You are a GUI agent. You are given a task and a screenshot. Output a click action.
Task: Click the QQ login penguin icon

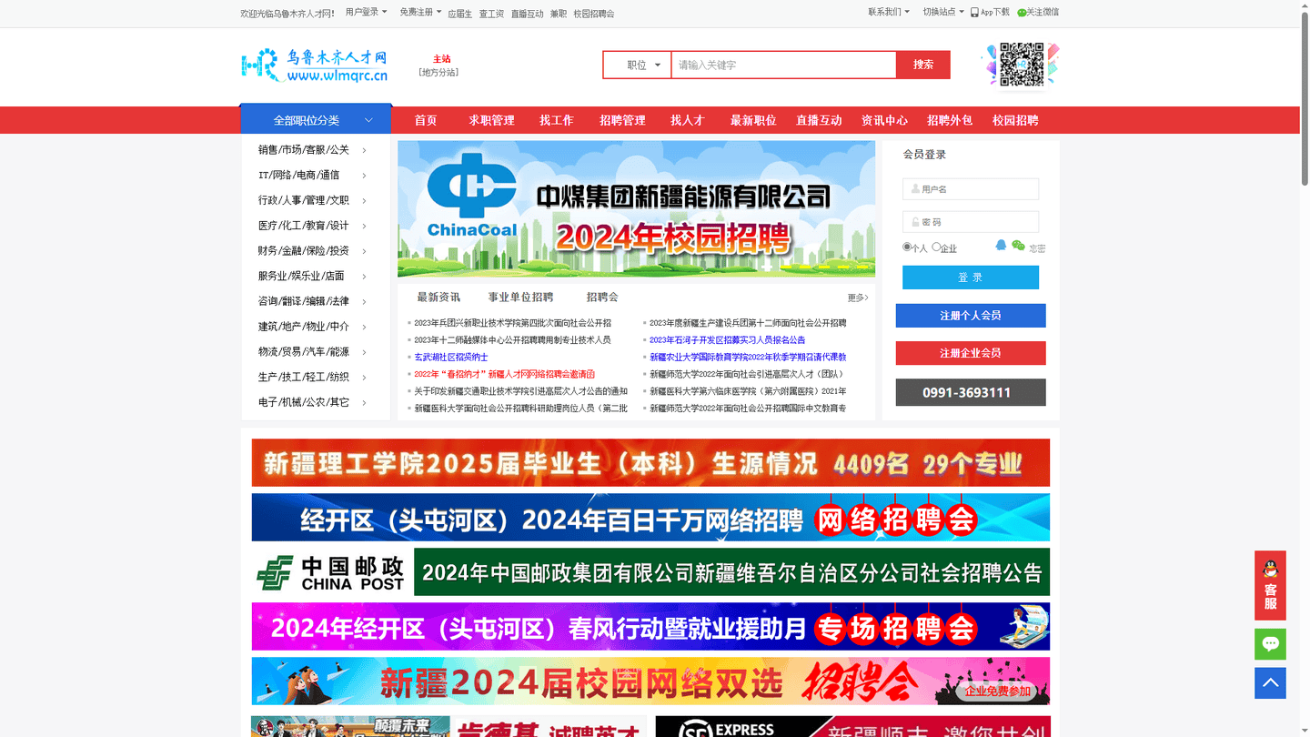point(1001,246)
